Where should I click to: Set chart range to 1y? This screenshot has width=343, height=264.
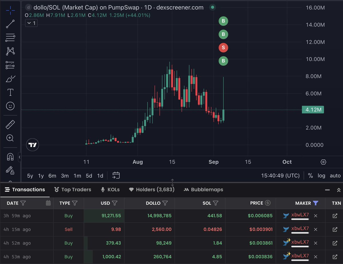[x=41, y=176]
